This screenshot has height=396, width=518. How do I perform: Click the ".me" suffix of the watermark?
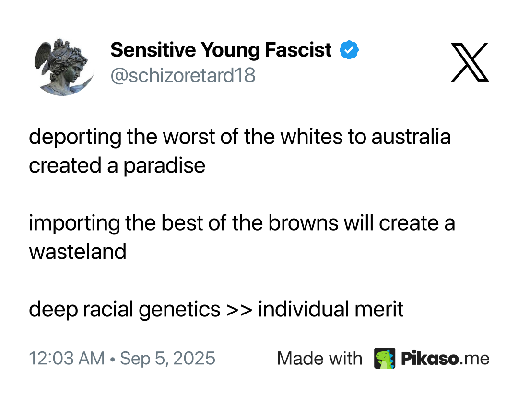click(474, 359)
